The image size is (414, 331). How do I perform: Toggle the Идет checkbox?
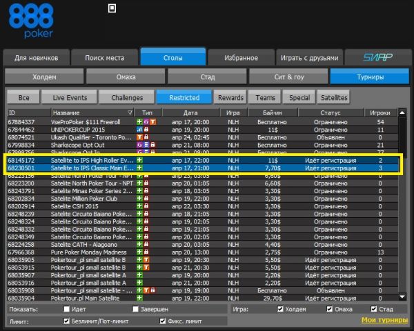pyautogui.click(x=66, y=309)
